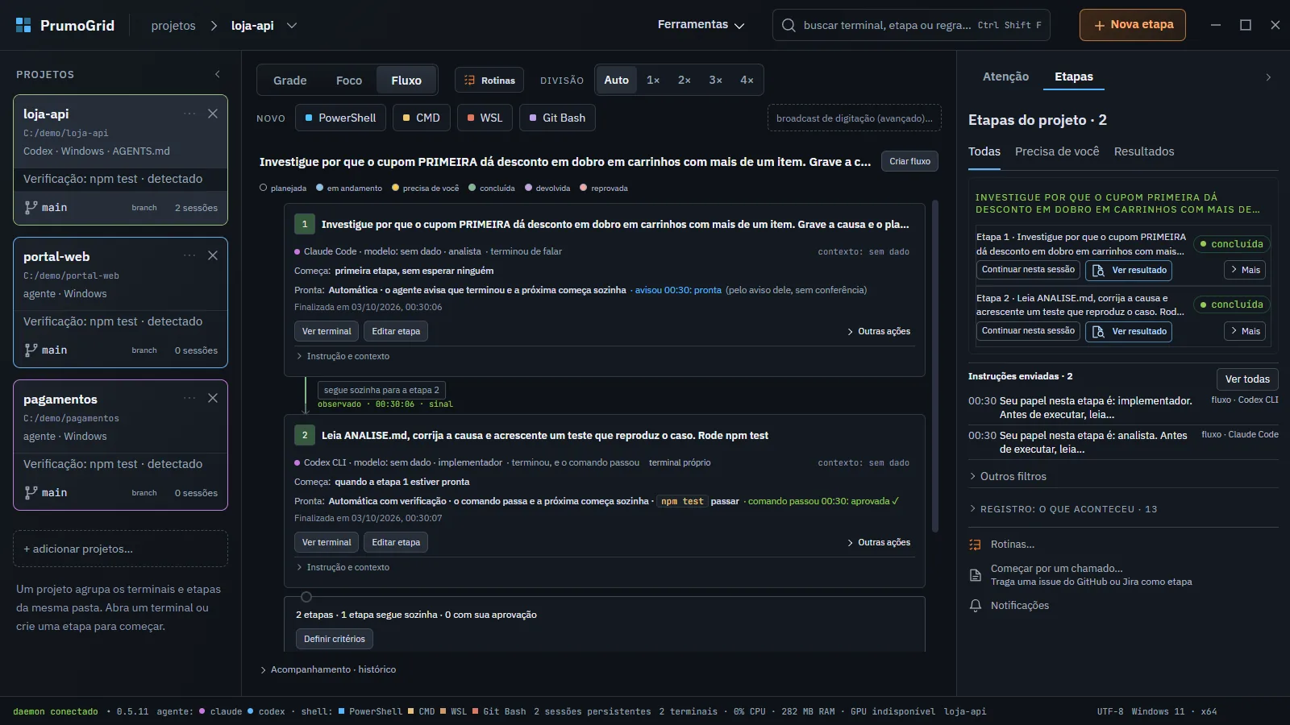Image resolution: width=1290 pixels, height=725 pixels.
Task: Select the Precisa de você filter tab
Action: pyautogui.click(x=1057, y=151)
